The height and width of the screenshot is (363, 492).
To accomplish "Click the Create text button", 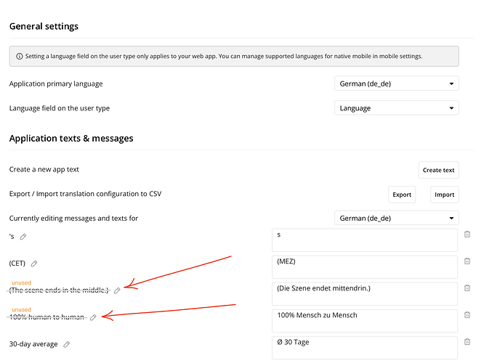I will point(438,170).
